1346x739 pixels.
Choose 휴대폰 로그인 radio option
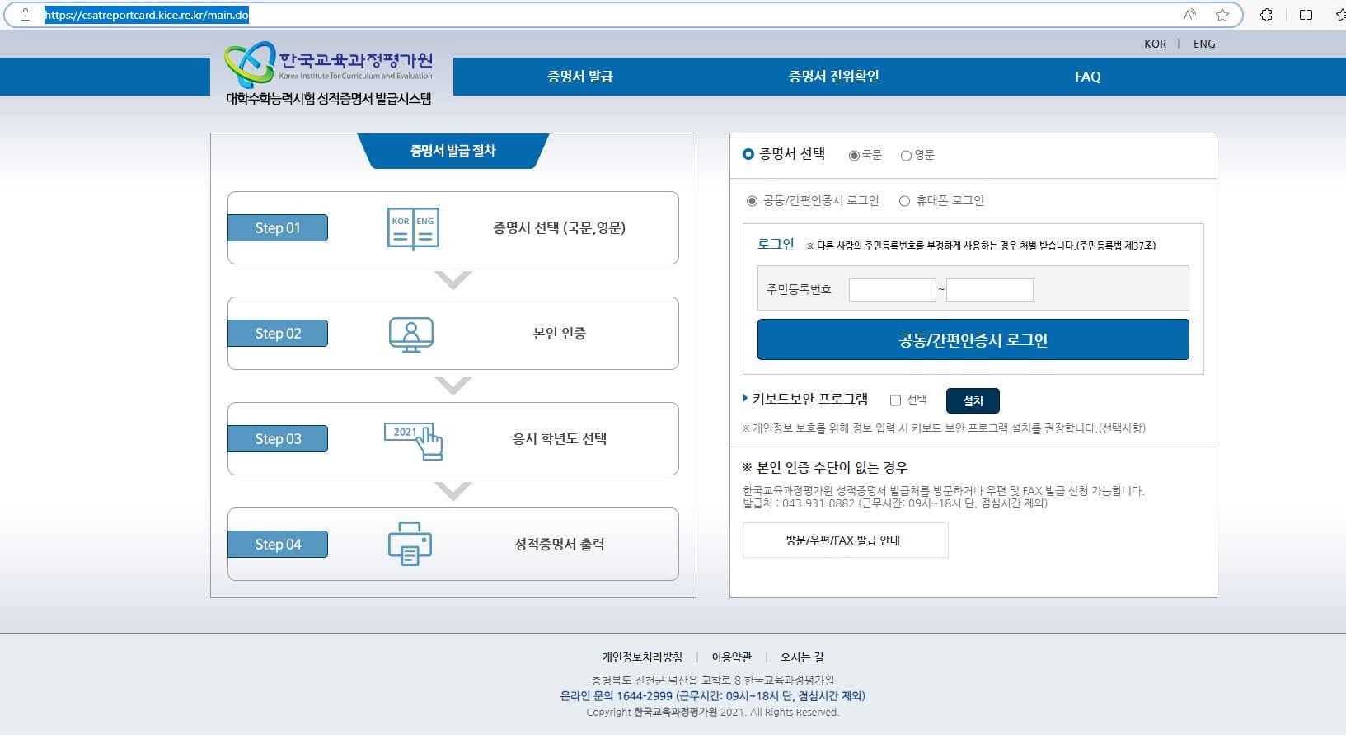point(904,201)
